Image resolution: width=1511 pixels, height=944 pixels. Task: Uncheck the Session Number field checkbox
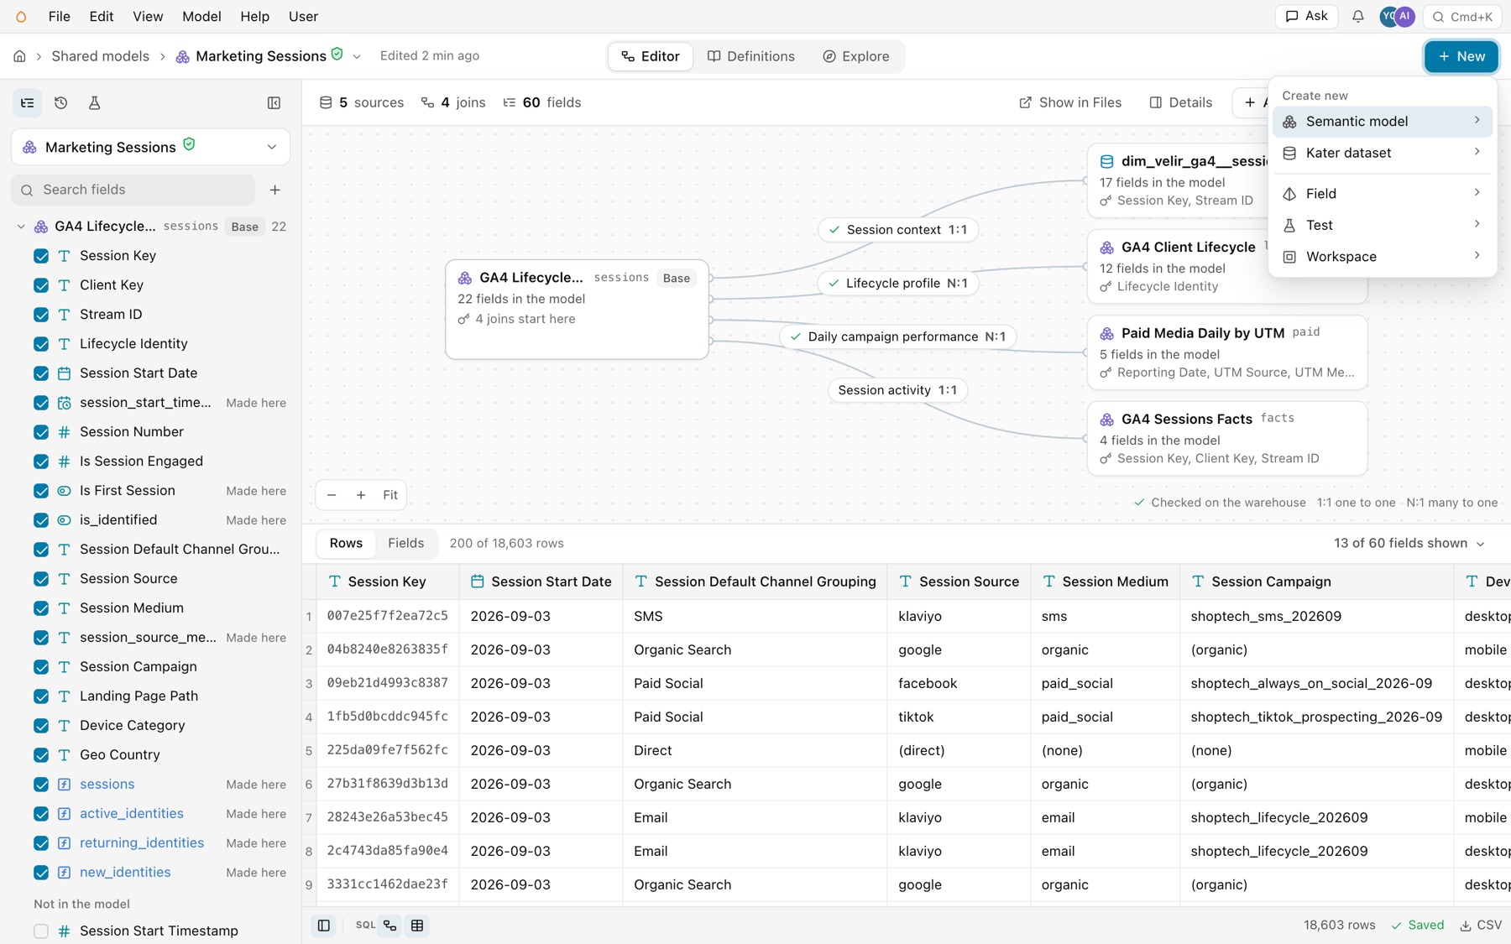[41, 432]
